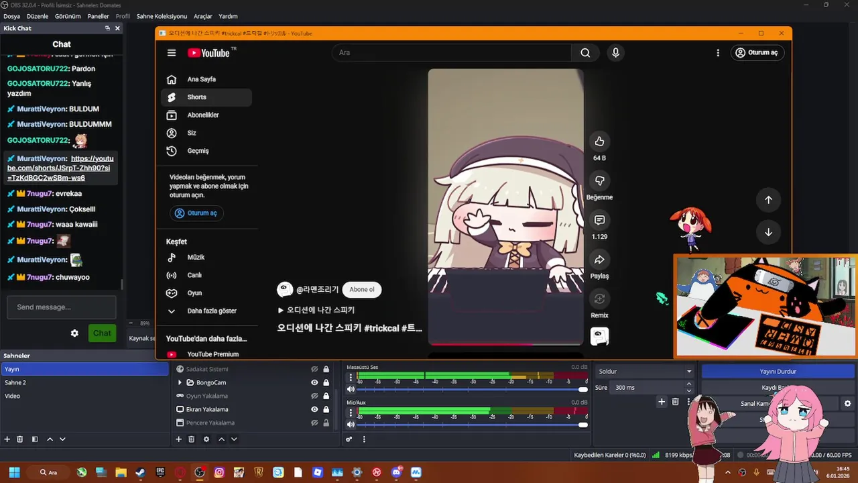Screen dimensions: 858x483
Task: Share the Short via Paylaş icon
Action: pyautogui.click(x=599, y=260)
